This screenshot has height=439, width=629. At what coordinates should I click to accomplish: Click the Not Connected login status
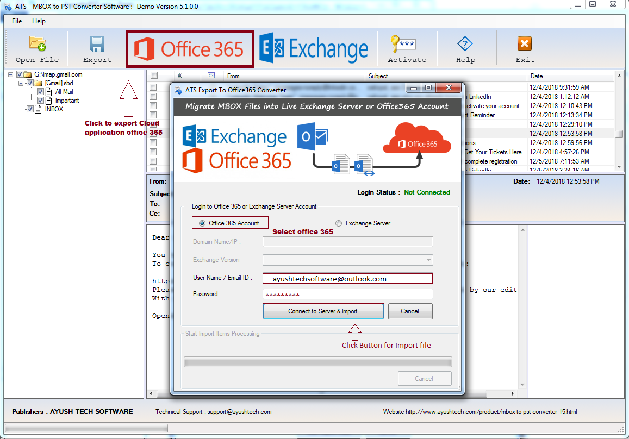click(427, 192)
